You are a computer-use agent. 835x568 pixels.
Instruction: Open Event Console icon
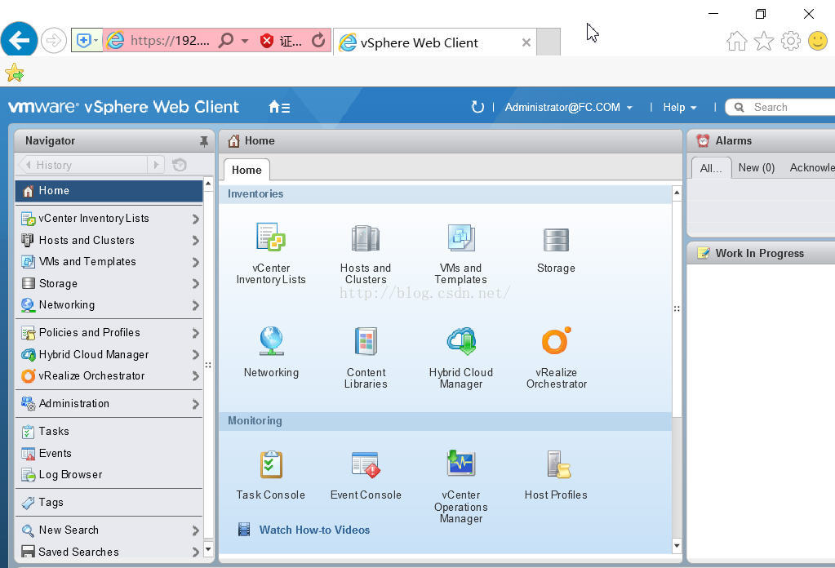click(x=366, y=464)
